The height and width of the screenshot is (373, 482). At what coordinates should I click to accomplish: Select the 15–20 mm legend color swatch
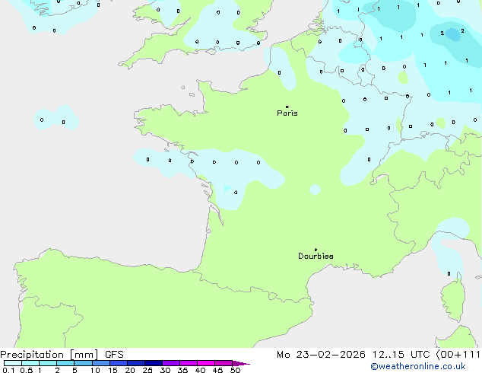118,363
